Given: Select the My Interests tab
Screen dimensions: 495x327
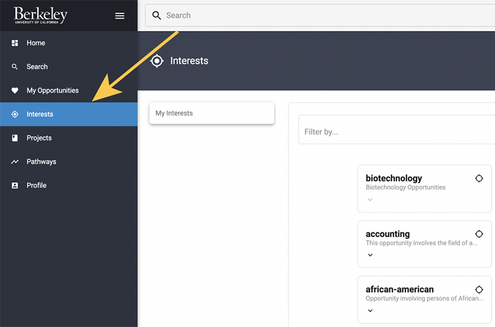Looking at the screenshot, I should pos(211,113).
